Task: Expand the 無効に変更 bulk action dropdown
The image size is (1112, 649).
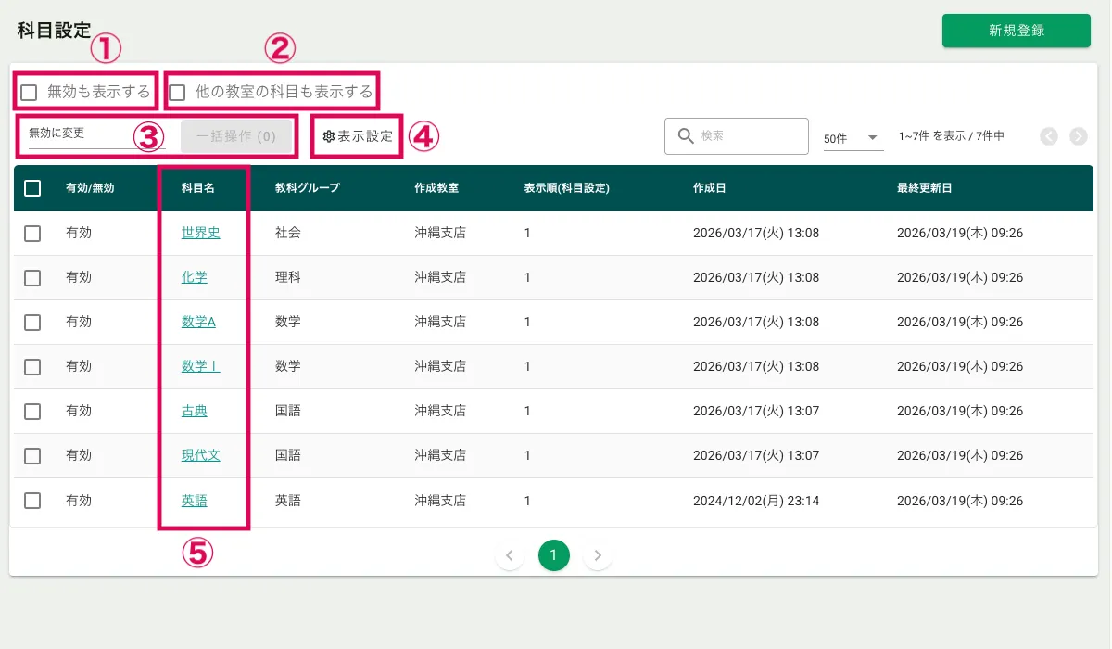Action: tap(93, 134)
